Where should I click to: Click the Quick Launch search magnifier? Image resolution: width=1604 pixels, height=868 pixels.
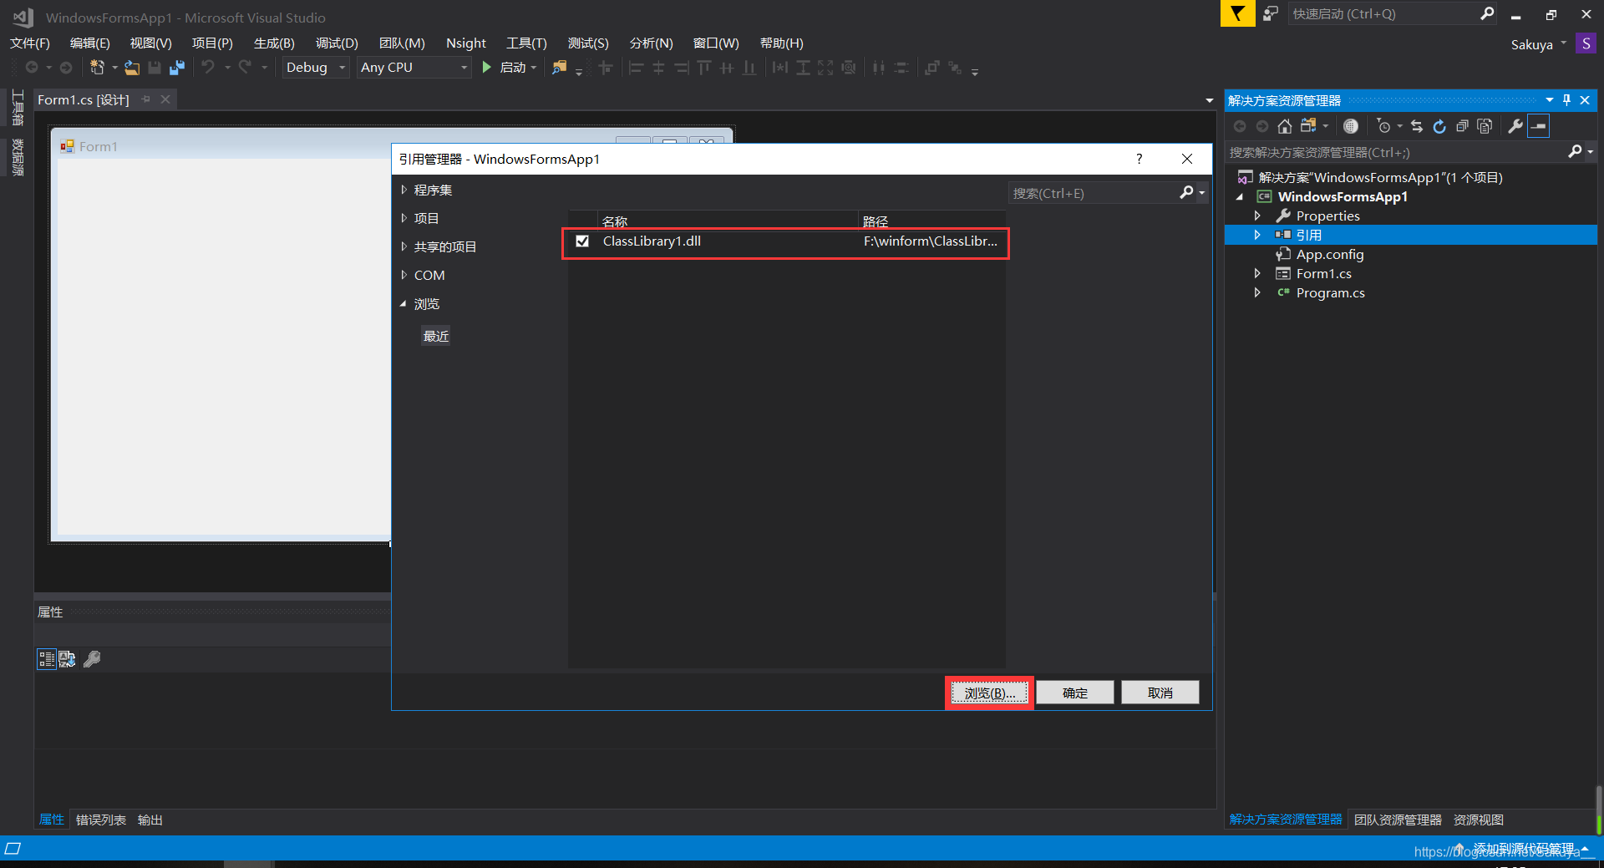point(1487,13)
